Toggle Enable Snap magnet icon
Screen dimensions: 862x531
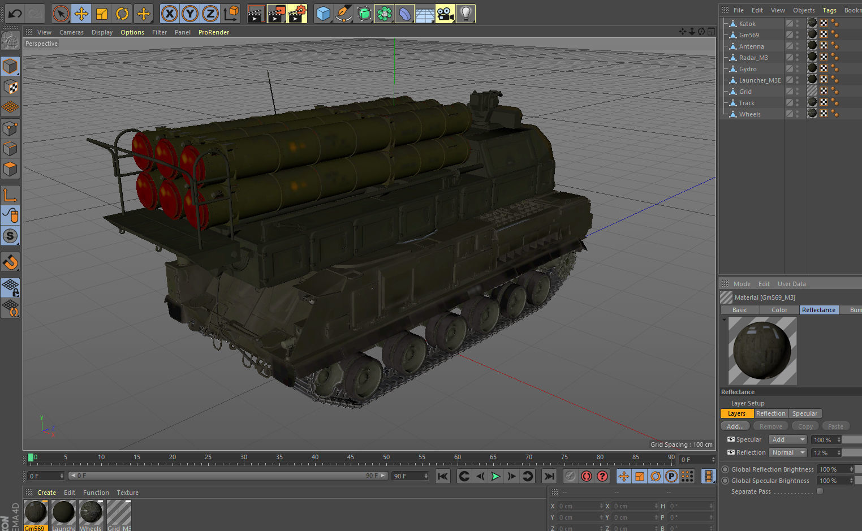(x=10, y=262)
